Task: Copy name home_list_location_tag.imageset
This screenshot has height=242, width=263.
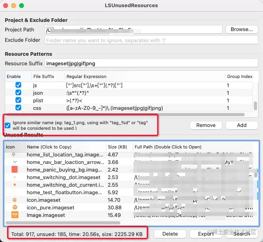Action: click(x=65, y=154)
